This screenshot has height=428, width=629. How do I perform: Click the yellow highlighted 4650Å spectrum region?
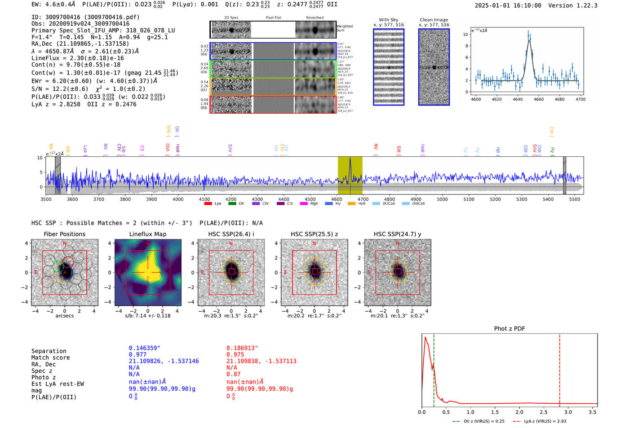tap(350, 175)
